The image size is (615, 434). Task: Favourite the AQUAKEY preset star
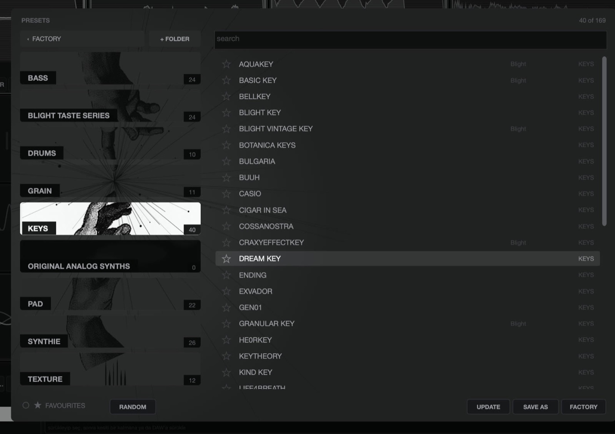tap(226, 64)
